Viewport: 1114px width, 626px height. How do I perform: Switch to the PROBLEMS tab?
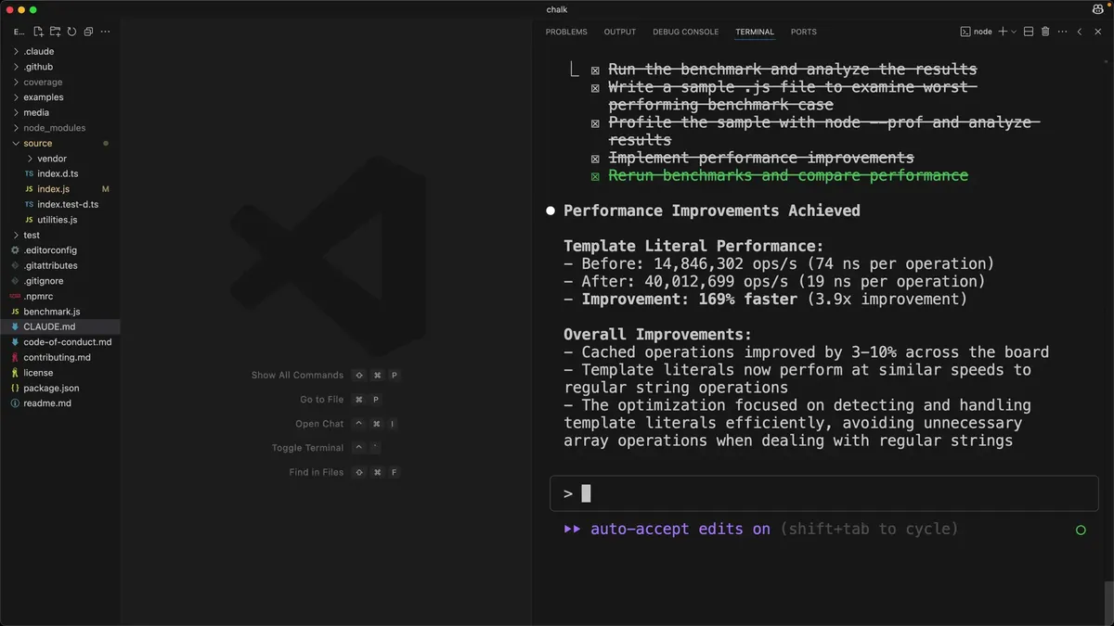point(566,32)
